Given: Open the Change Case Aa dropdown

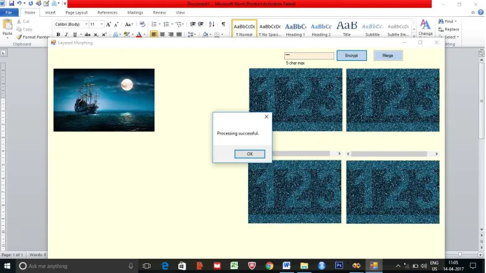Looking at the screenshot, I should [x=129, y=24].
